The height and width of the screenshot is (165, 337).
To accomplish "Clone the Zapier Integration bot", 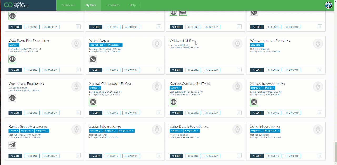I will (112, 156).
